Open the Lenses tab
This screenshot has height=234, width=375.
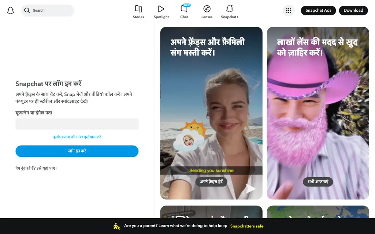pos(207,12)
